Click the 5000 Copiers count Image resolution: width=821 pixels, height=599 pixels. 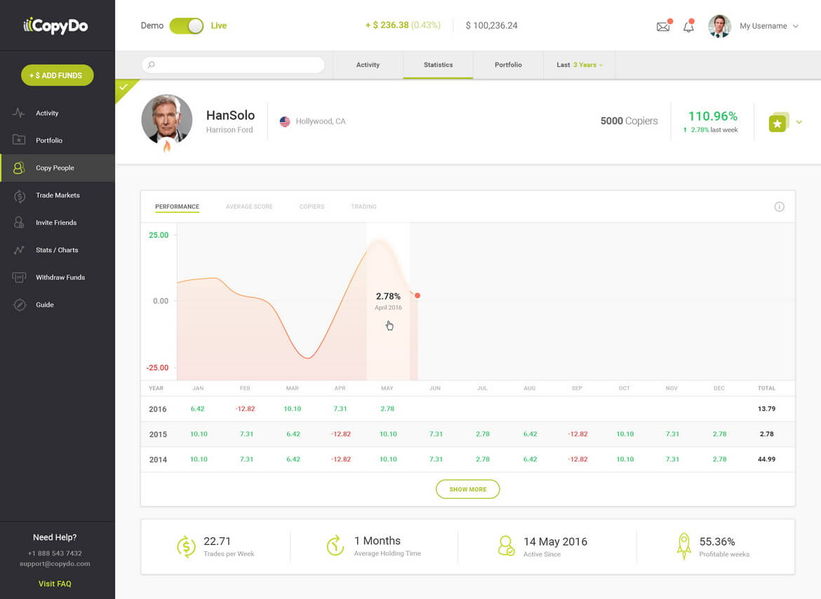tap(629, 121)
